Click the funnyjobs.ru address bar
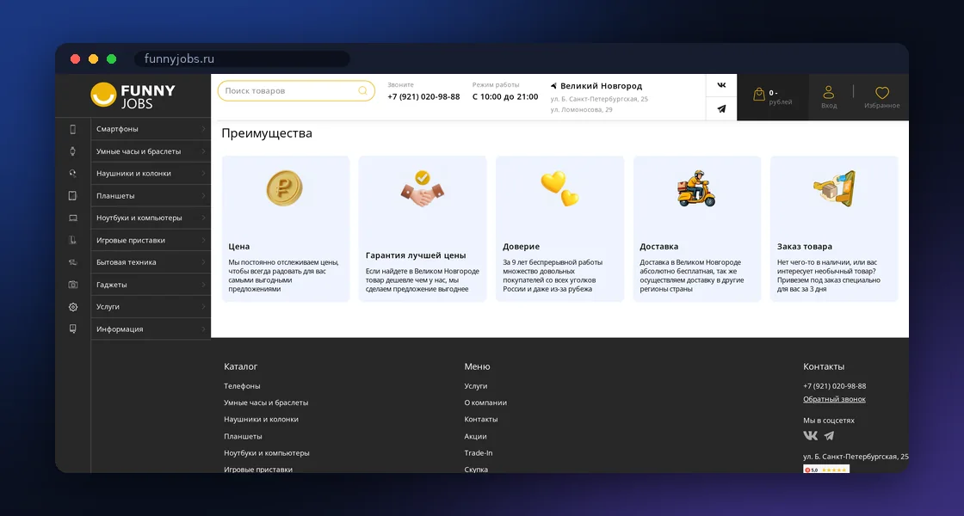This screenshot has height=516, width=964. coord(242,59)
